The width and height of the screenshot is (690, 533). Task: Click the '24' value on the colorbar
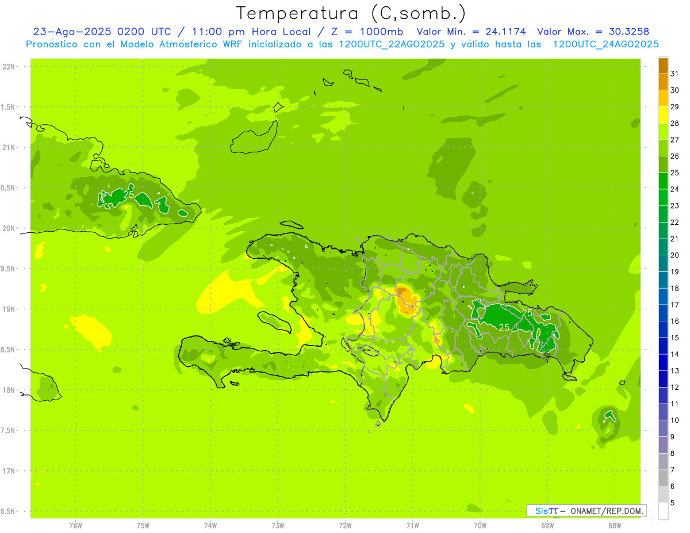pos(675,189)
